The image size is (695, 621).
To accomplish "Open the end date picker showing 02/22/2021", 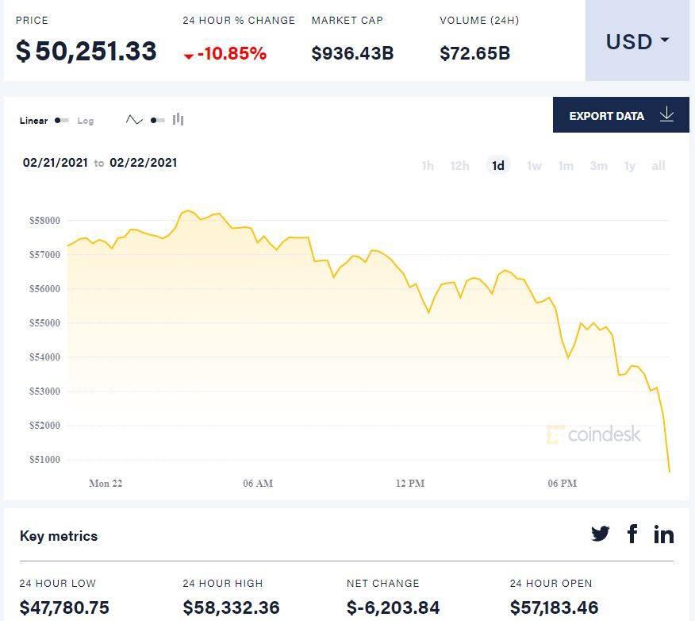I will point(143,163).
